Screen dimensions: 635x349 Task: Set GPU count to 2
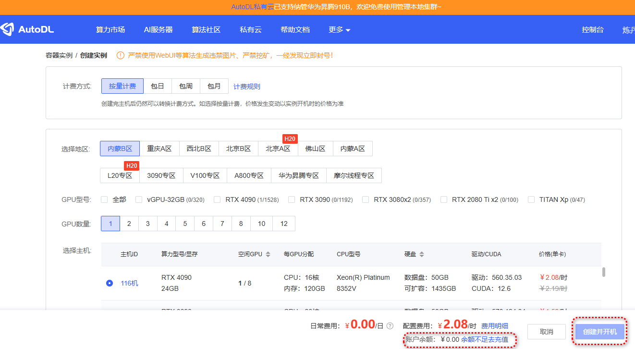(129, 224)
